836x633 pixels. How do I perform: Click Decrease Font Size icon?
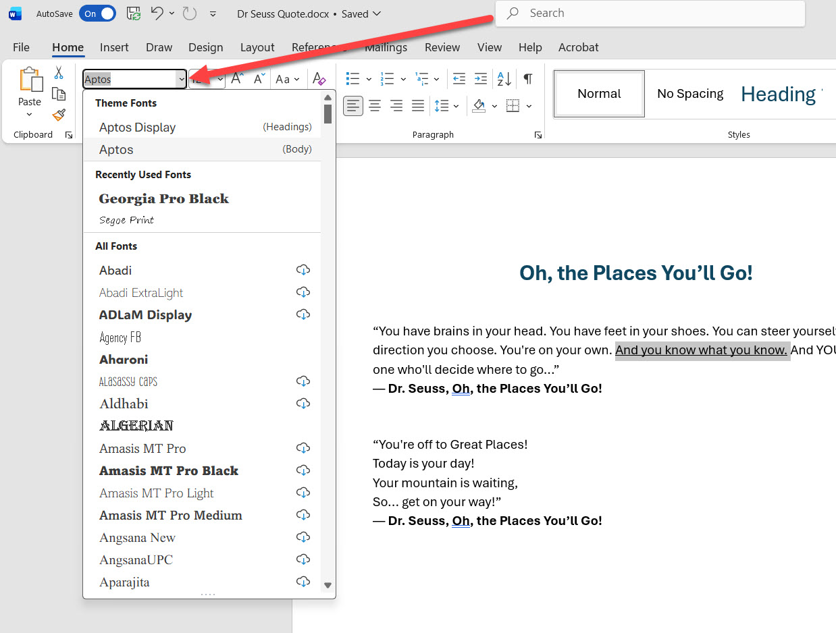(259, 79)
